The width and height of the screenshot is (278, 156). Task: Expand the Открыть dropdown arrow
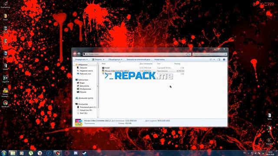103,60
